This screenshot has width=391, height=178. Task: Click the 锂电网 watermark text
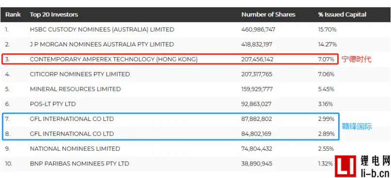(375, 161)
